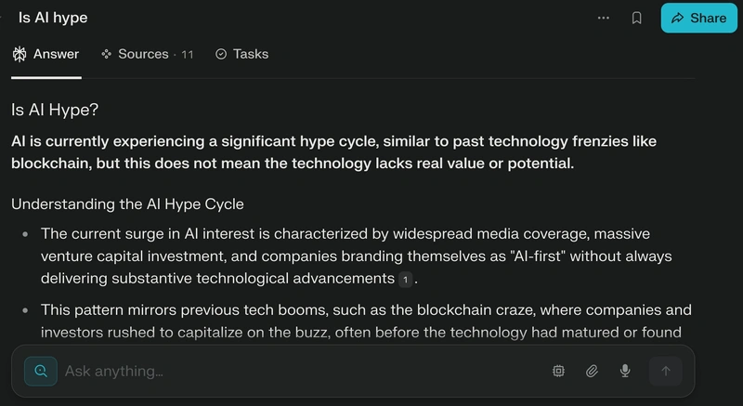Screen dimensions: 743x406
Task: Submit query with the arrow button
Action: click(666, 371)
